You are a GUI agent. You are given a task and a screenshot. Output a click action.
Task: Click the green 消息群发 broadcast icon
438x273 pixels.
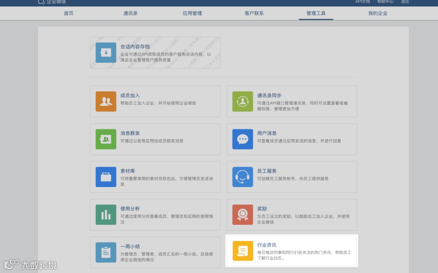click(106, 139)
